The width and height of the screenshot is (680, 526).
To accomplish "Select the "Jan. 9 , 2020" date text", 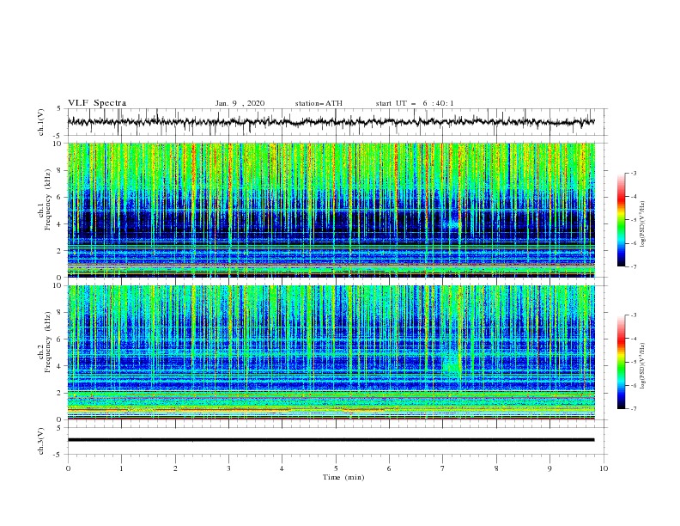I will 240,103.
